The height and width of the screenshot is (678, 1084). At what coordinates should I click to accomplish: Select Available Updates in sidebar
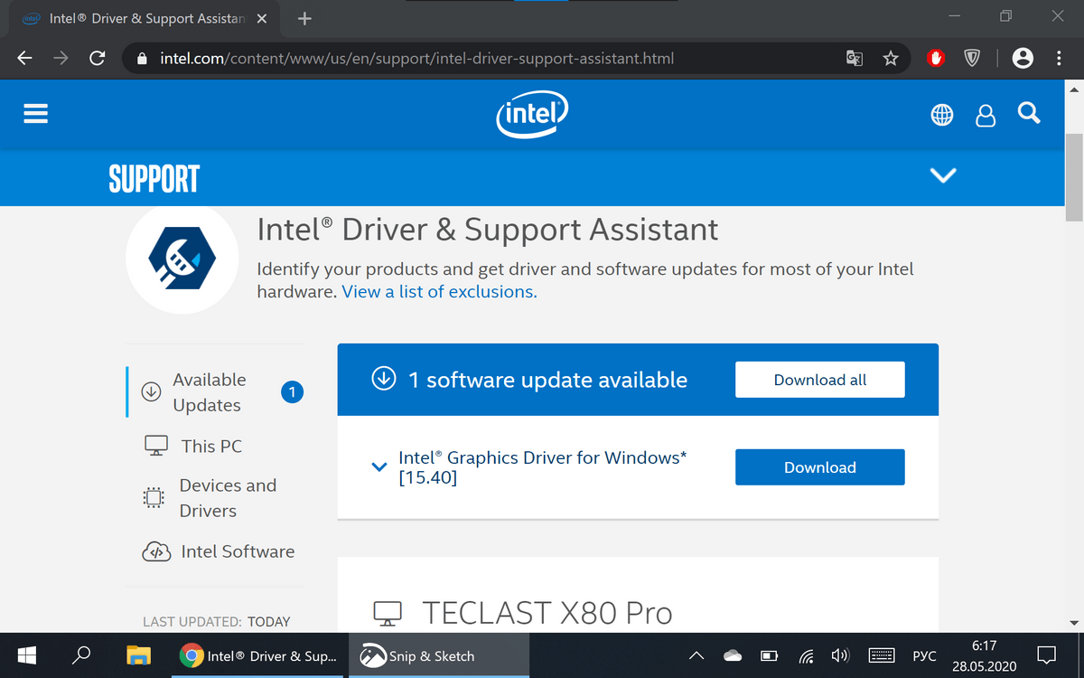tap(209, 392)
